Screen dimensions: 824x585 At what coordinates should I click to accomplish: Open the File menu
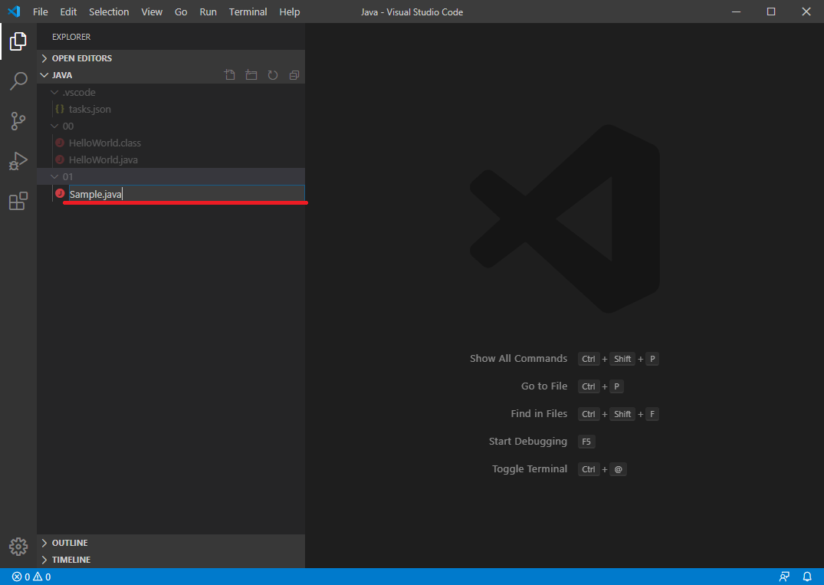[41, 12]
